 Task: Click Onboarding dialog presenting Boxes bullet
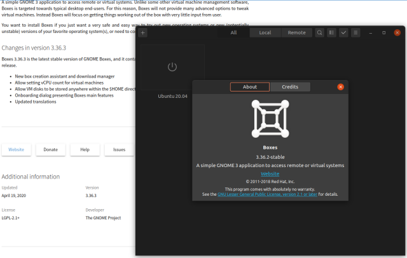[x=64, y=95]
